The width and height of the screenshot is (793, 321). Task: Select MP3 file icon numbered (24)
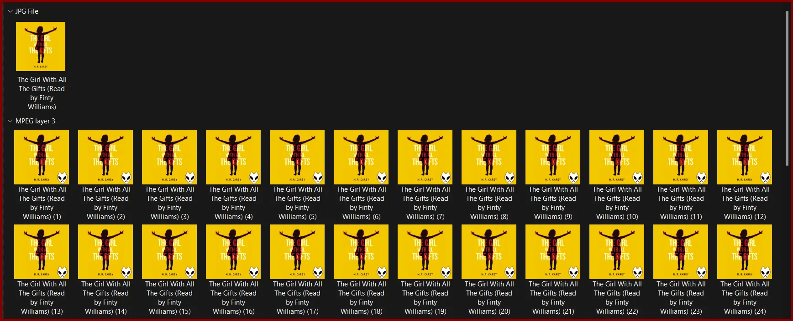click(745, 252)
